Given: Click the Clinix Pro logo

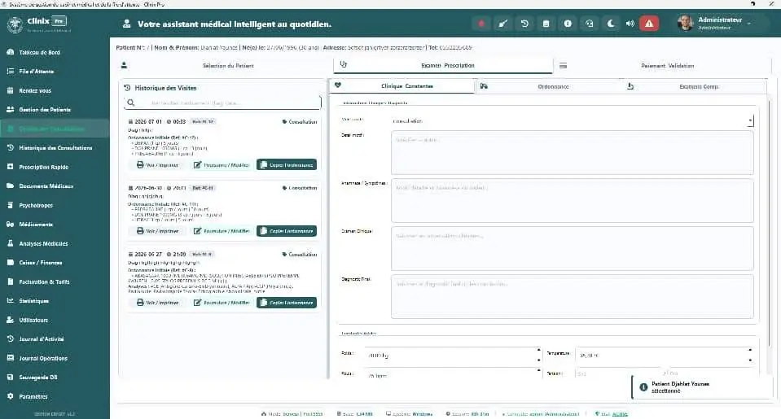Looking at the screenshot, I should [37, 24].
